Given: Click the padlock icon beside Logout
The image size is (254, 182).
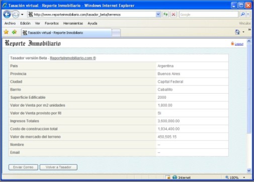Looking at the screenshot, I should (232, 44).
